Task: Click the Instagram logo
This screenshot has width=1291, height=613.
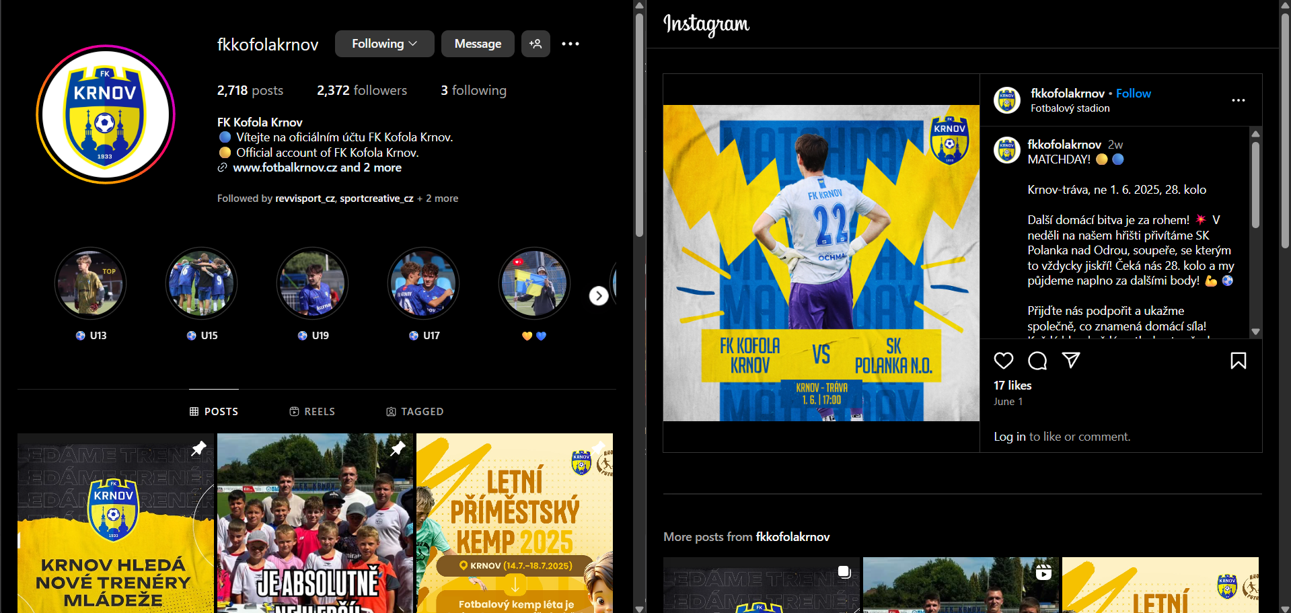Action: (706, 24)
